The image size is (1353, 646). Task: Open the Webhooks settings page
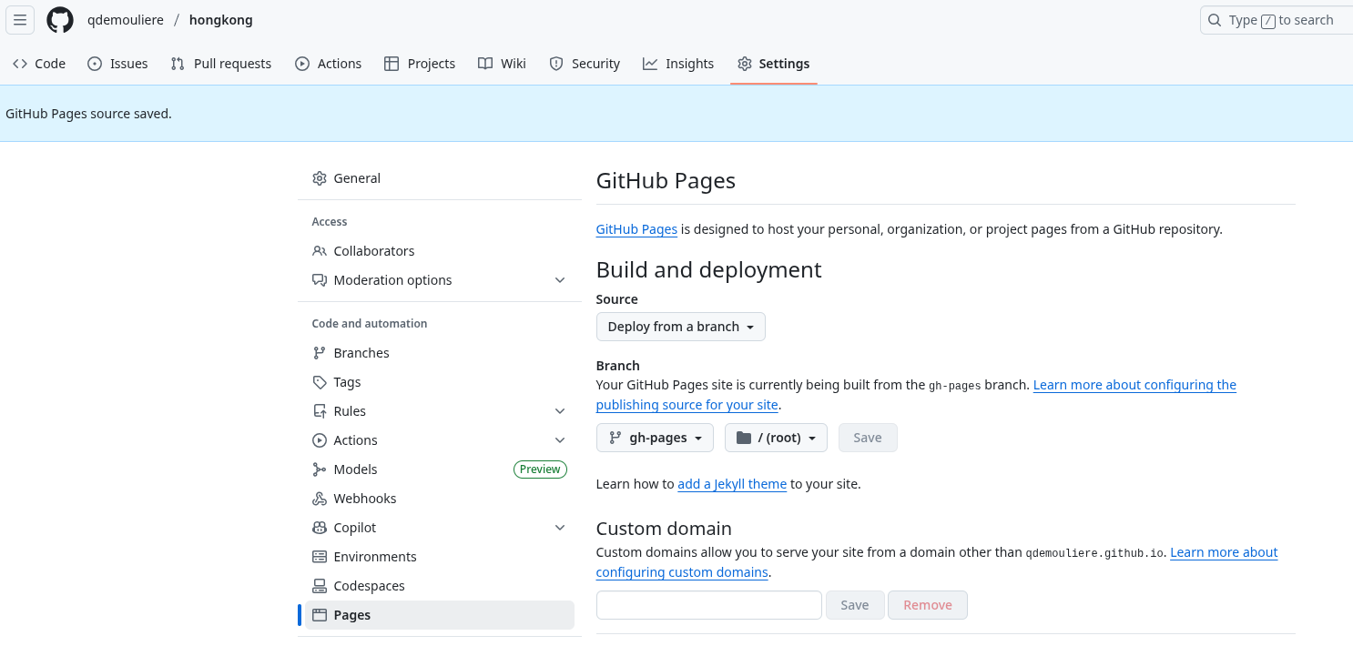coord(364,499)
